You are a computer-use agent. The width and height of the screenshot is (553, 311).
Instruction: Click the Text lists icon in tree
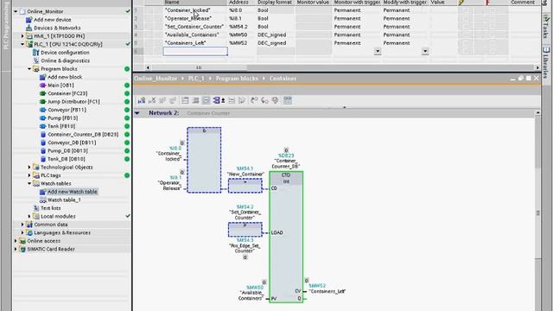(35, 208)
